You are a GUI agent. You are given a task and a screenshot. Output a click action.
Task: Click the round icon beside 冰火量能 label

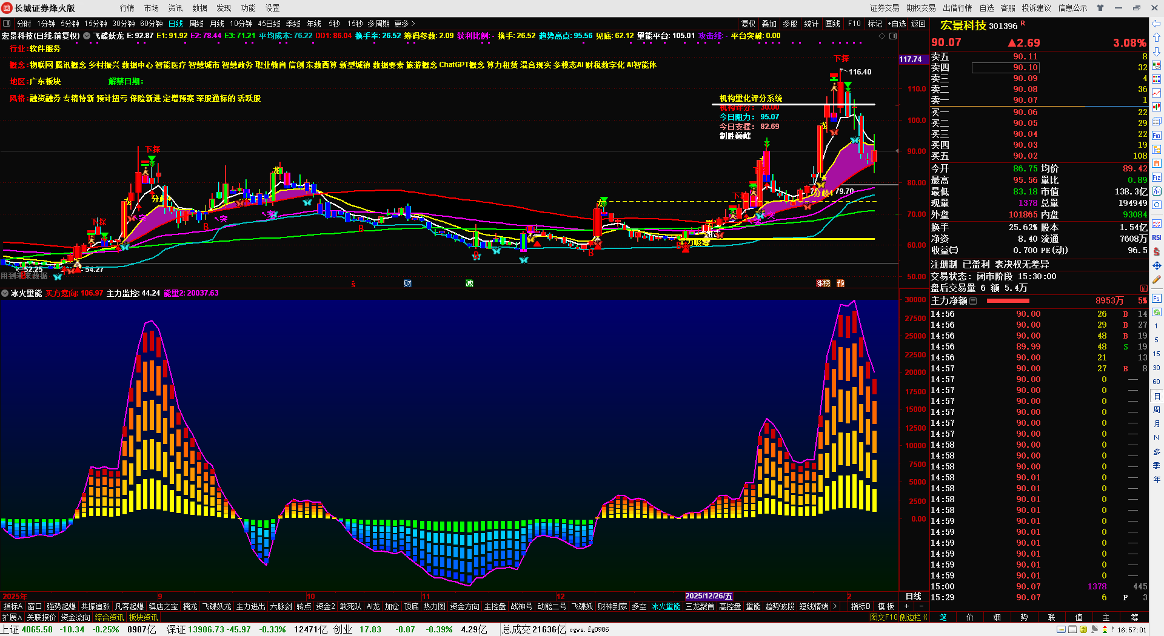click(5, 293)
